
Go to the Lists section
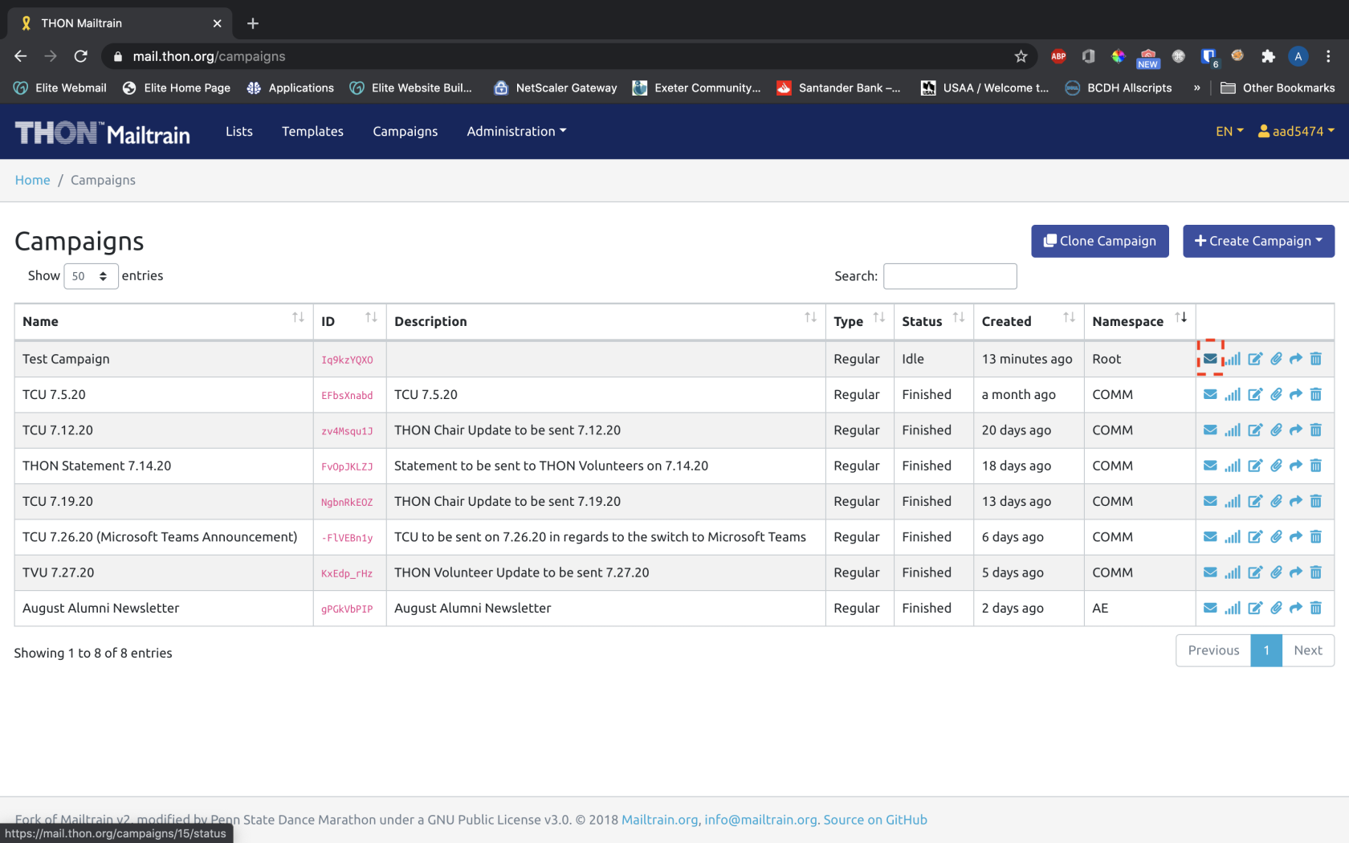pyautogui.click(x=238, y=131)
